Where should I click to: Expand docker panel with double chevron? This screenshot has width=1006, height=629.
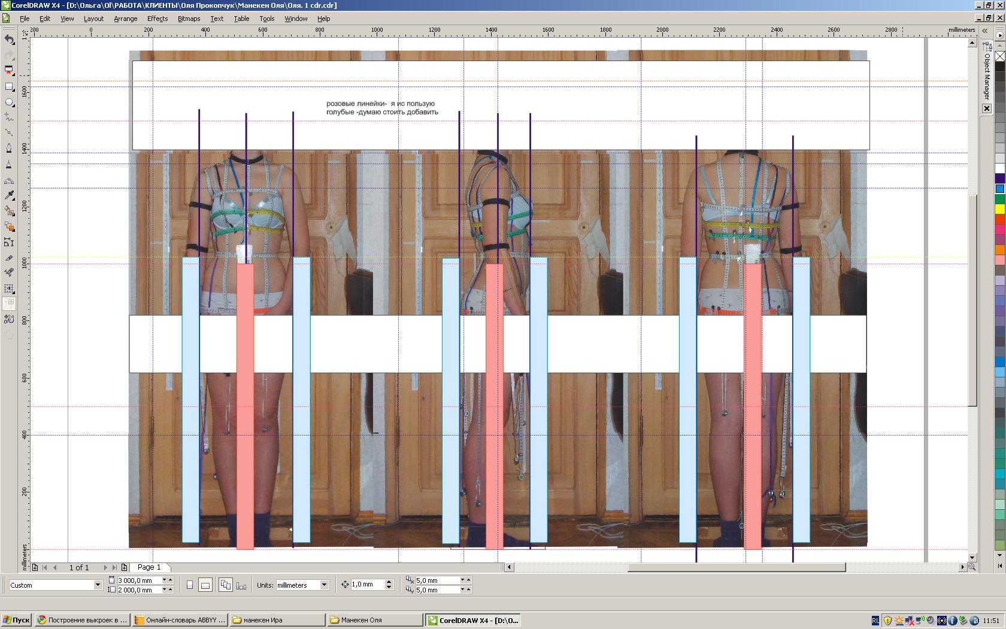(x=985, y=31)
